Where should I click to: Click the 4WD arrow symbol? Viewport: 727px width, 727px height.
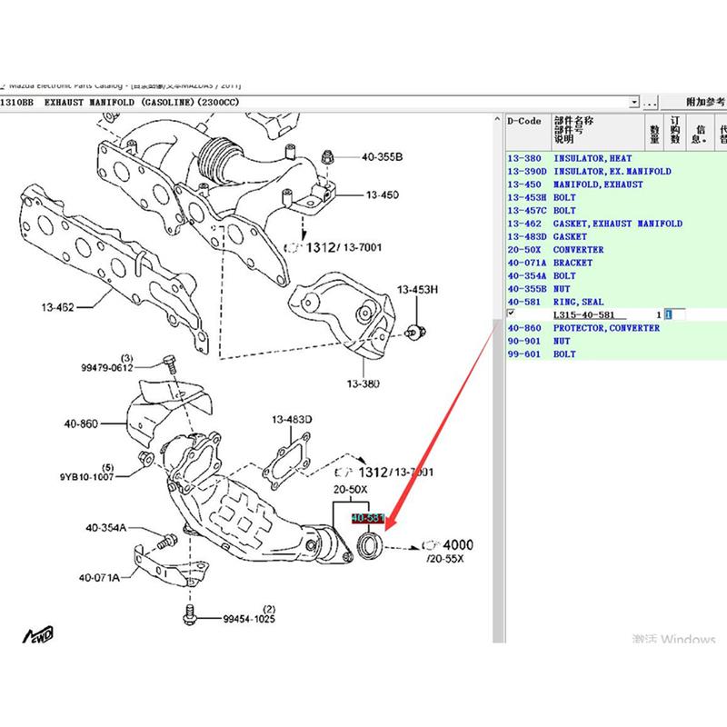(x=38, y=634)
